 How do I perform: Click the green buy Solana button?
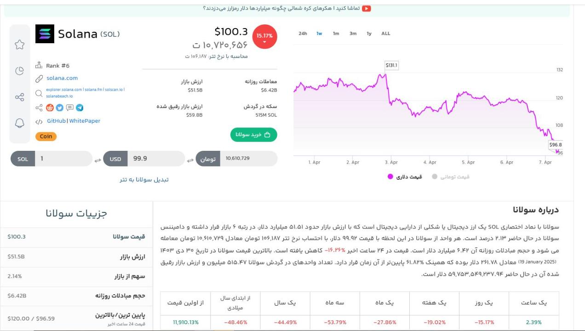point(254,135)
